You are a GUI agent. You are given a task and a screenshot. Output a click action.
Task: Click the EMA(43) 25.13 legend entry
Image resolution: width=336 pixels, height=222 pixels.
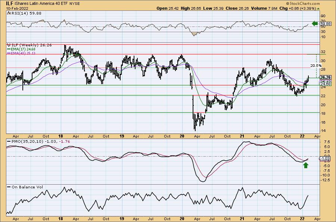pyautogui.click(x=21, y=53)
